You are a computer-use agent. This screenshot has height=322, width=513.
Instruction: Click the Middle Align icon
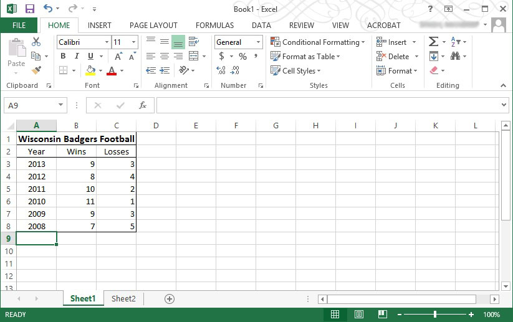pyautogui.click(x=165, y=42)
